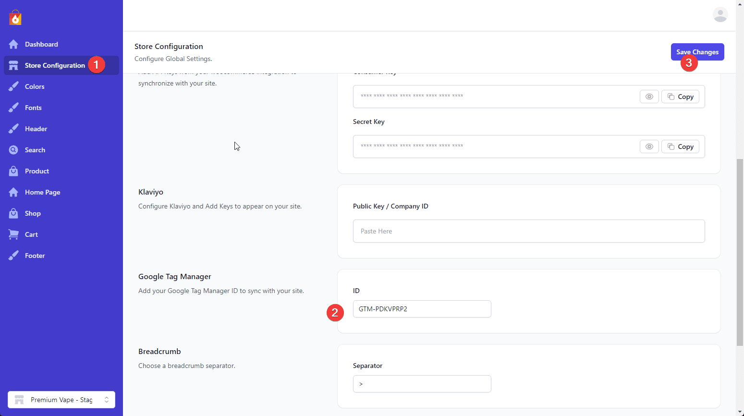
Task: Open the Search settings page
Action: tap(61, 150)
